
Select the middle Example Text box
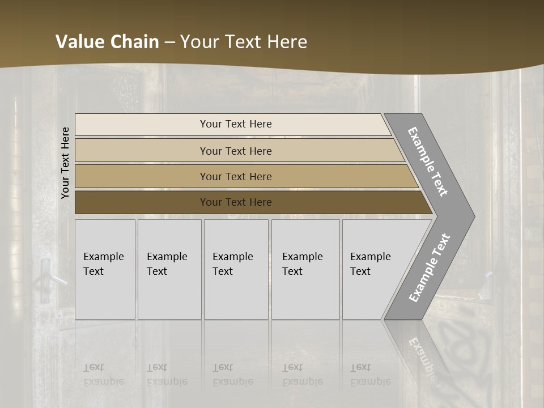236,269
